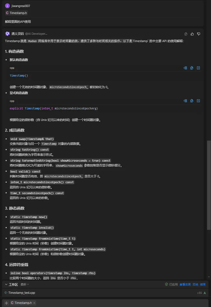Copy the Timestamp() code block
The image size is (211, 307).
(x=192, y=68)
